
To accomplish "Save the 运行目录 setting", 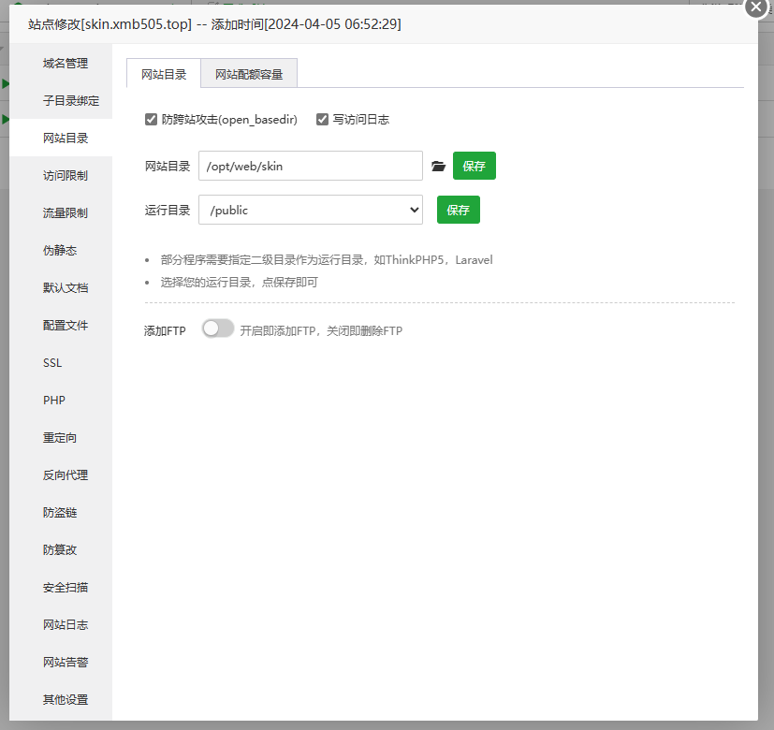I will [x=458, y=211].
